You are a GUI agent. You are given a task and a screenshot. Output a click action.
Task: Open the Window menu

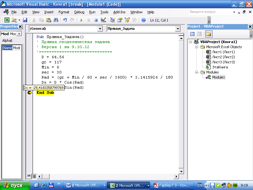point(136,12)
